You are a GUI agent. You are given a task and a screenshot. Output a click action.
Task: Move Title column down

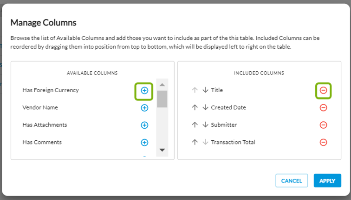click(x=205, y=90)
